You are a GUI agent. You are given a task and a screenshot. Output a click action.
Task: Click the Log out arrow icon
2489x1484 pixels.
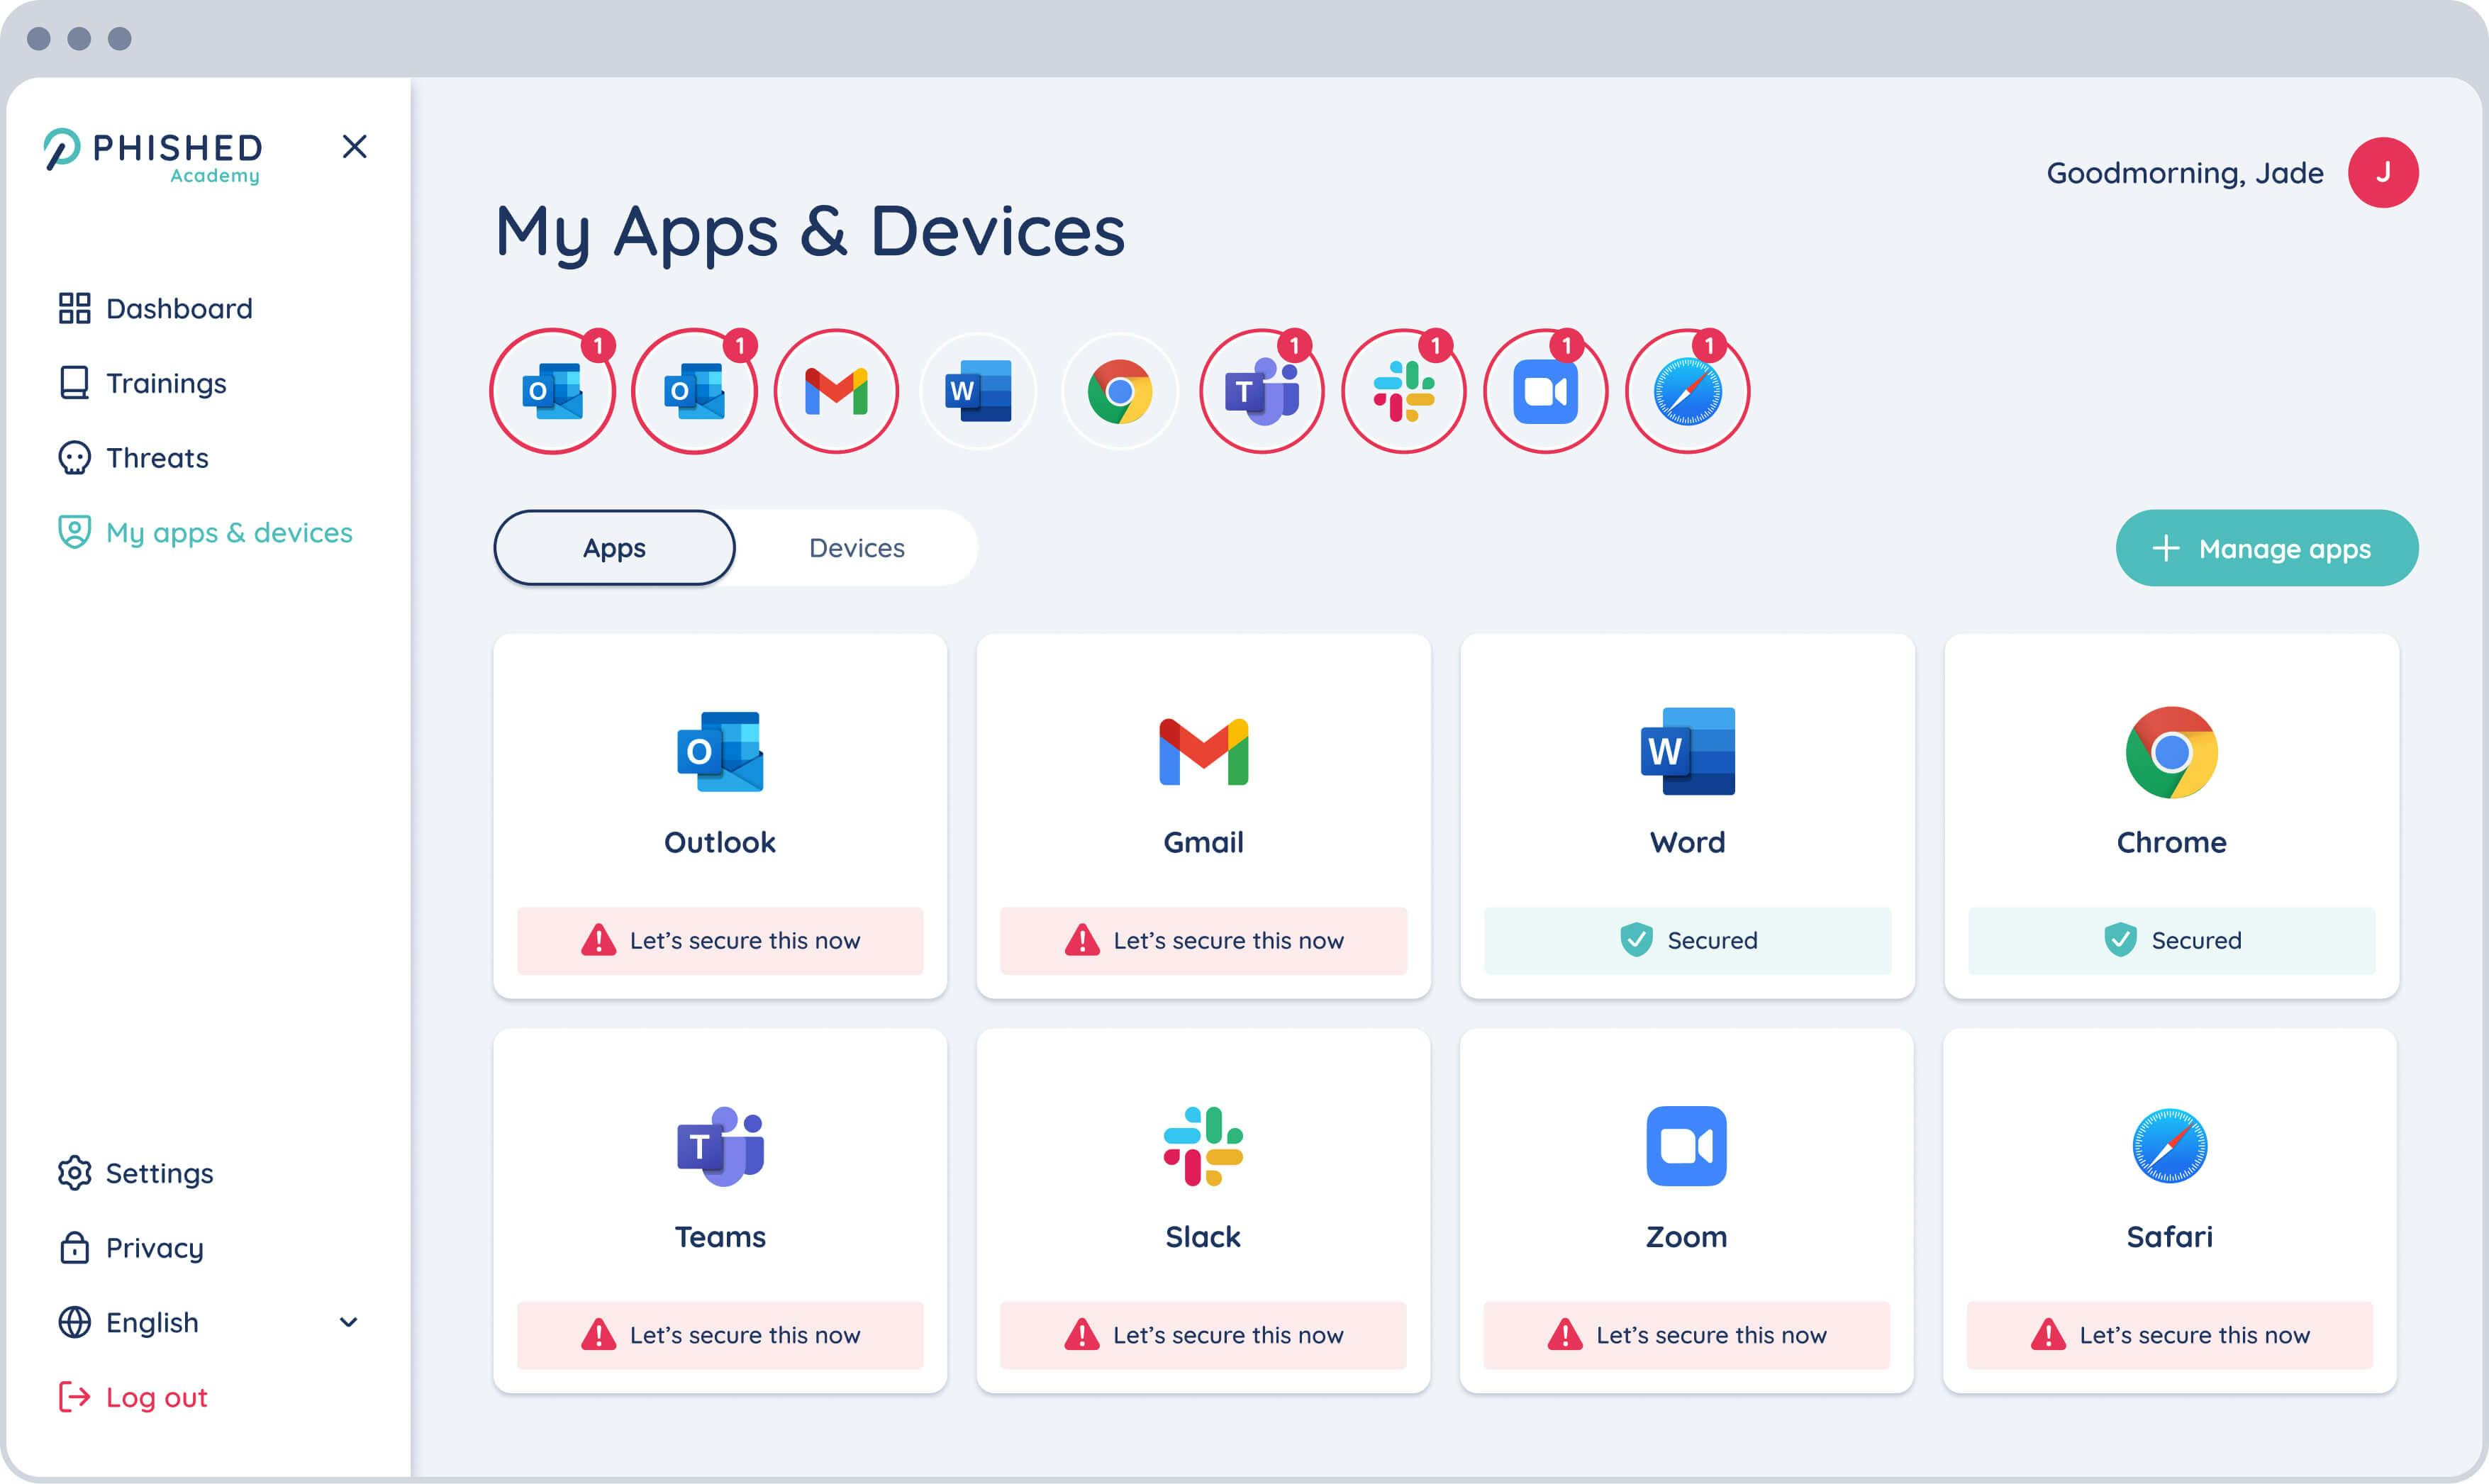[x=74, y=1397]
